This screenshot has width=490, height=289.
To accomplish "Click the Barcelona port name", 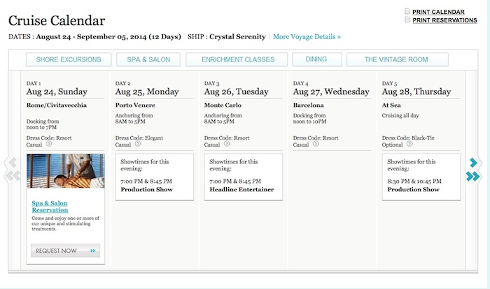I will (x=309, y=105).
